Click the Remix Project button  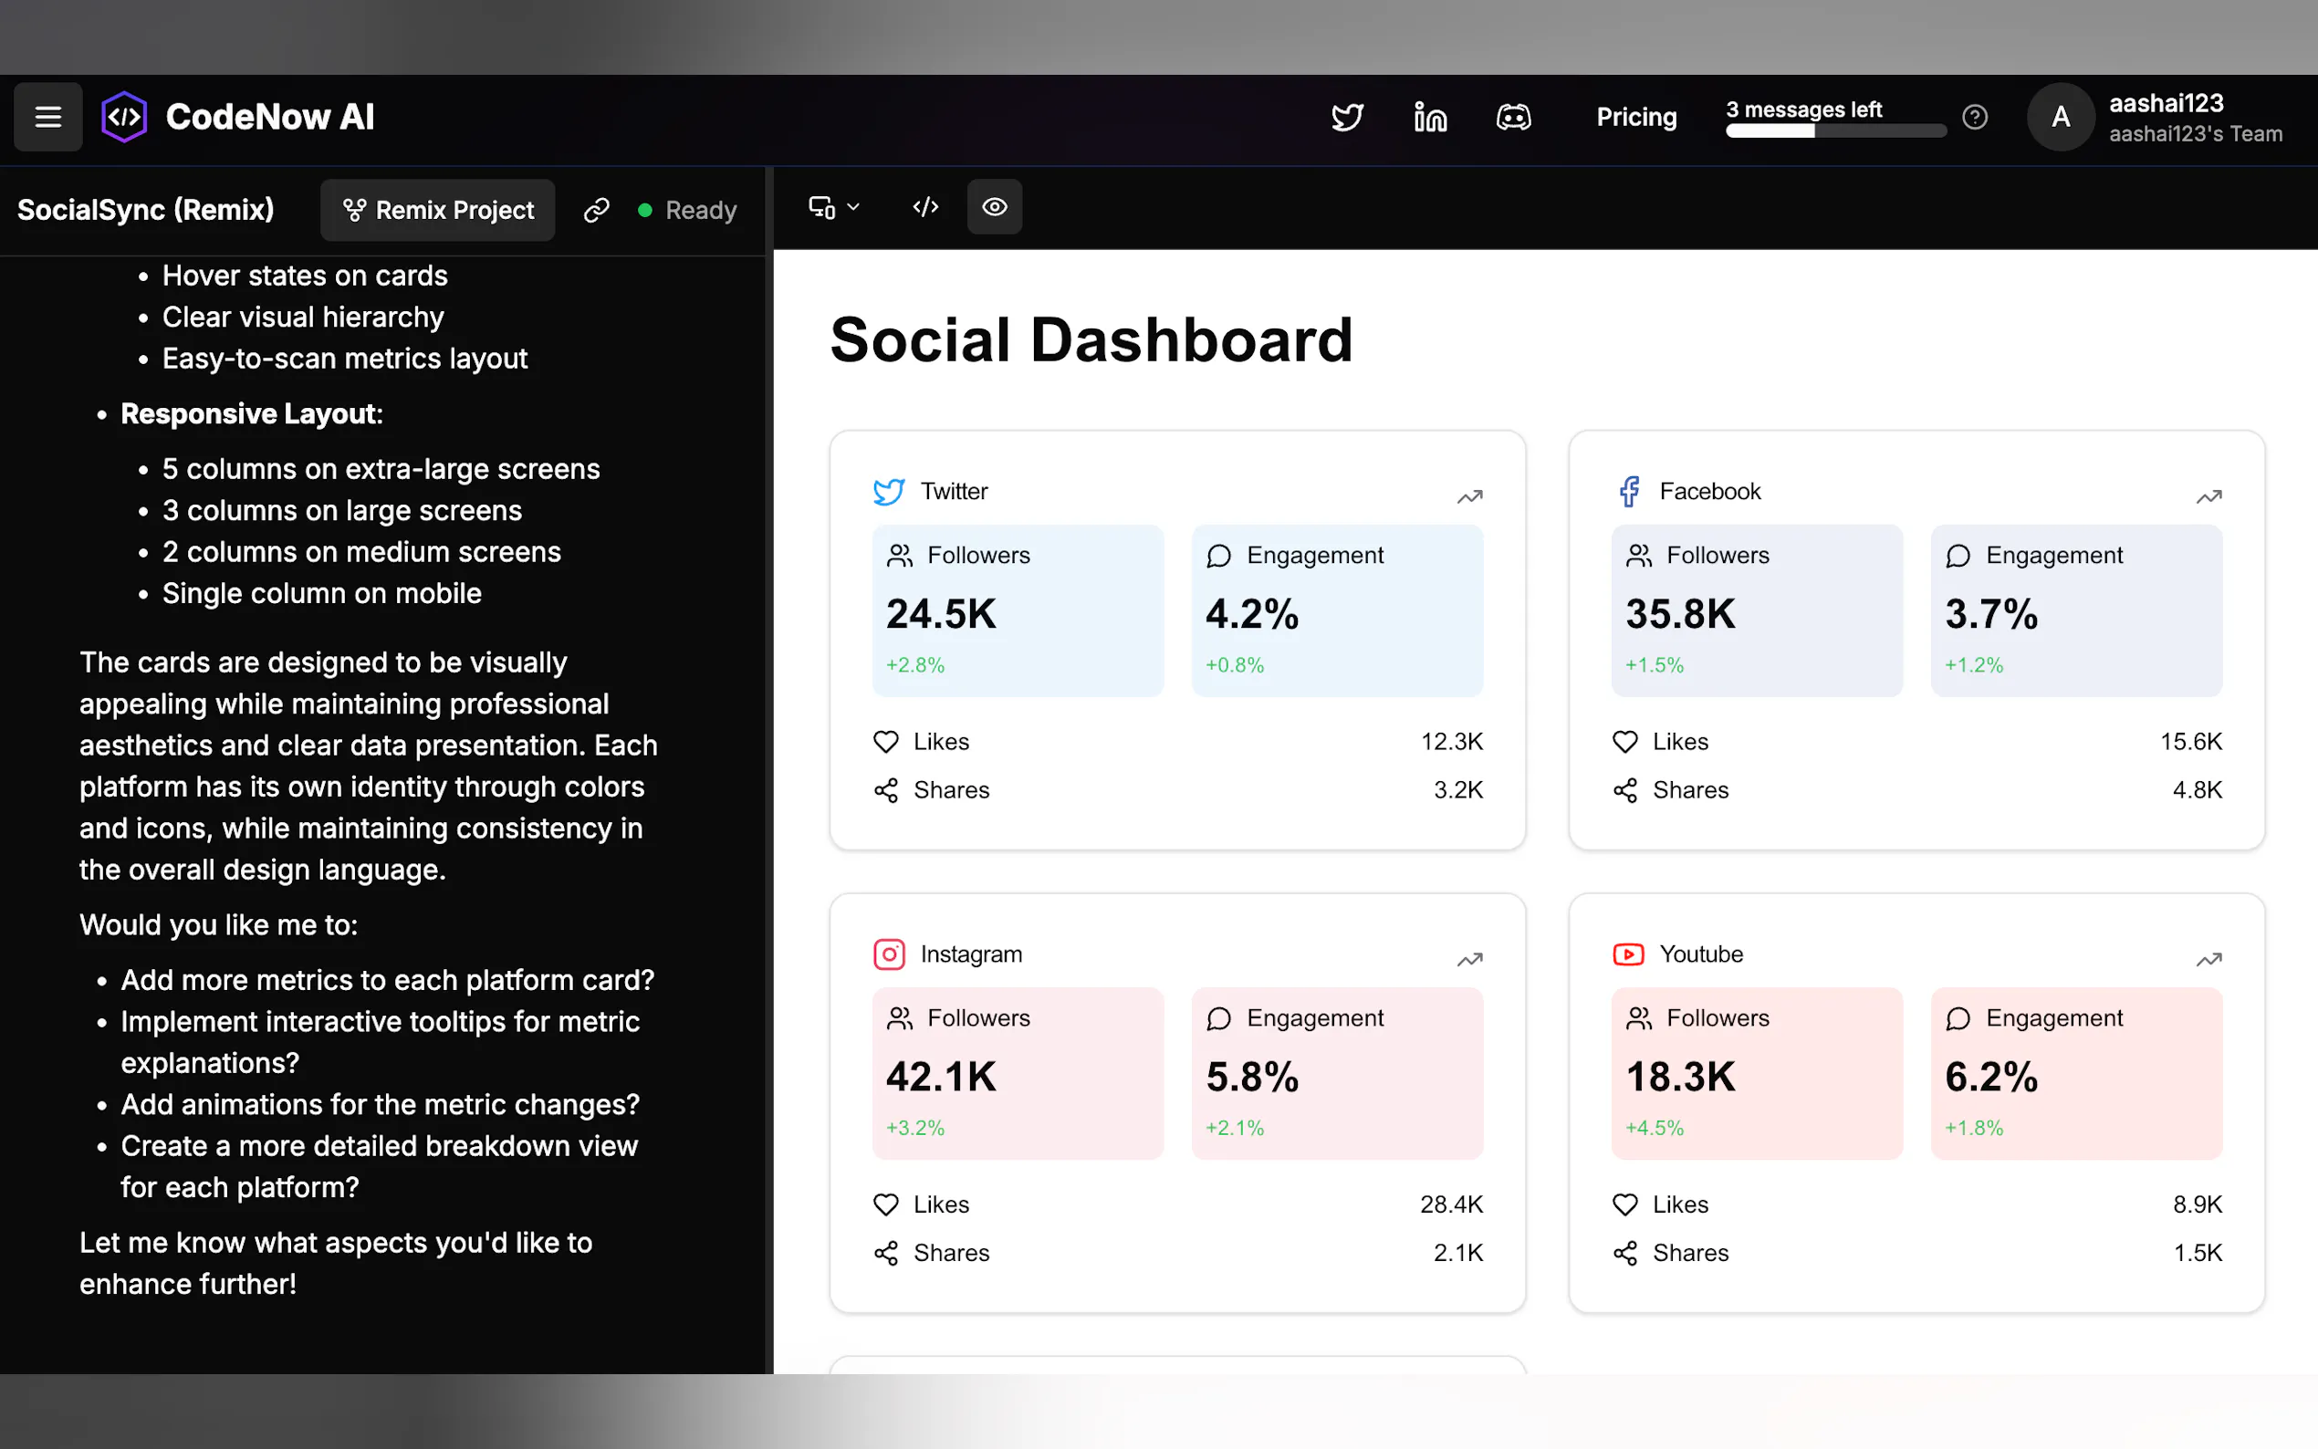point(438,210)
